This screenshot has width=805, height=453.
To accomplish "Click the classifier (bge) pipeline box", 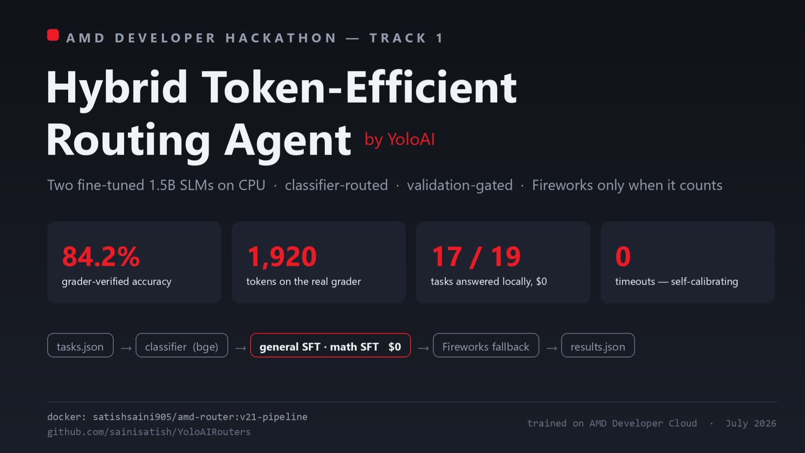I will pyautogui.click(x=182, y=345).
